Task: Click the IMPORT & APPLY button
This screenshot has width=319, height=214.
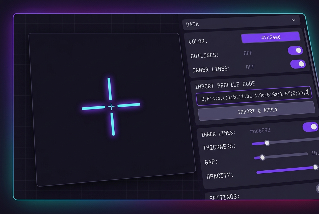Action: click(257, 111)
